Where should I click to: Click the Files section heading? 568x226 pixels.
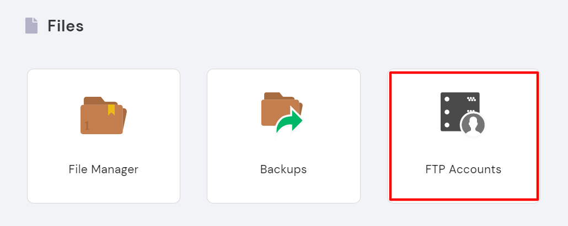point(66,25)
